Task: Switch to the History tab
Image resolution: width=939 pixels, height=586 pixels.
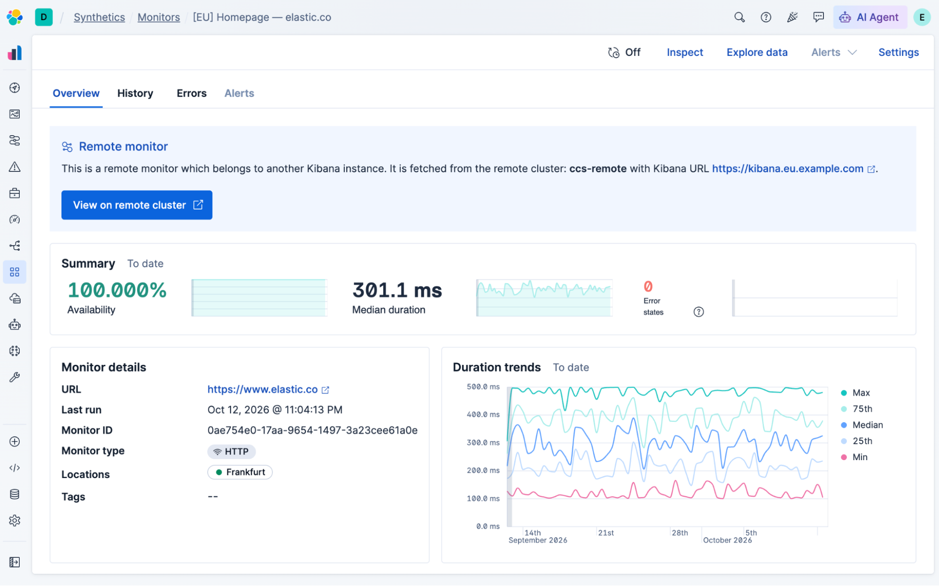Action: pyautogui.click(x=135, y=93)
